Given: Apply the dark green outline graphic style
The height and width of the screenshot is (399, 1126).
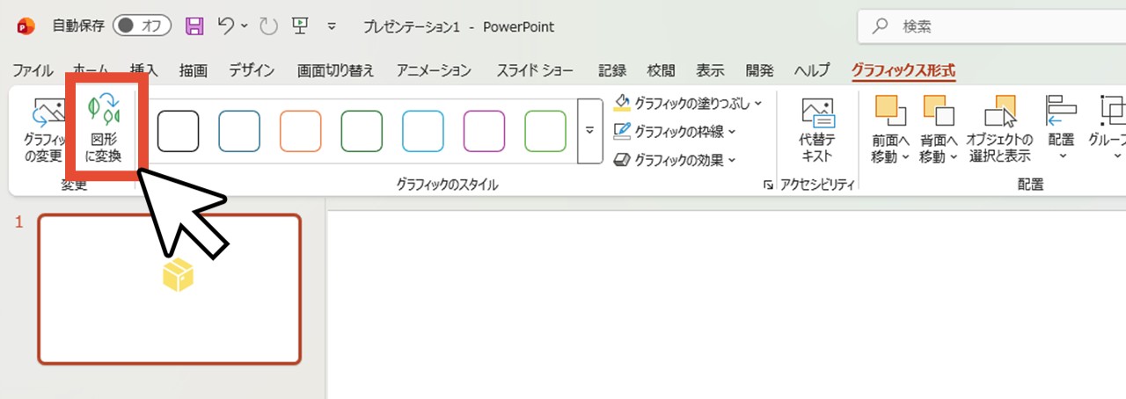Looking at the screenshot, I should click(x=362, y=132).
